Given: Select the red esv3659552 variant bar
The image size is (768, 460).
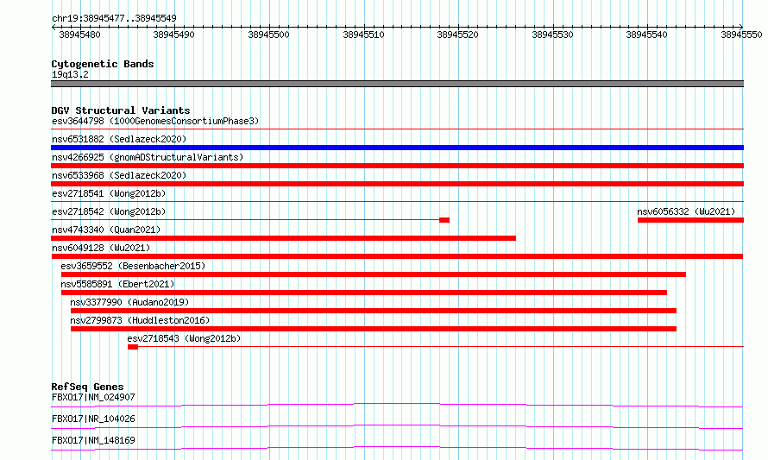Looking at the screenshot, I should [374, 274].
